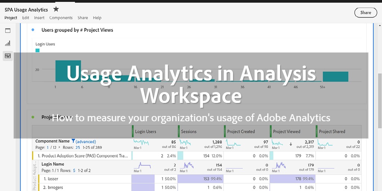382x191 pixels.
Task: Click the (advanced) filter link
Action: click(86, 142)
